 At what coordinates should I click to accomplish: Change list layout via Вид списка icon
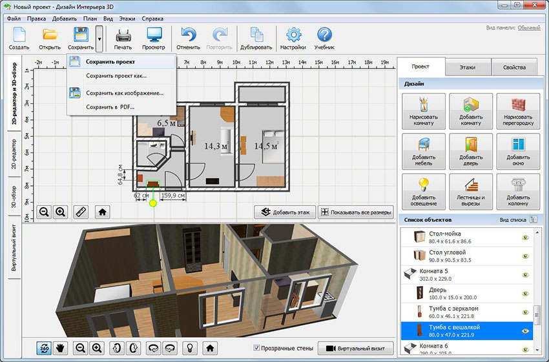point(533,219)
